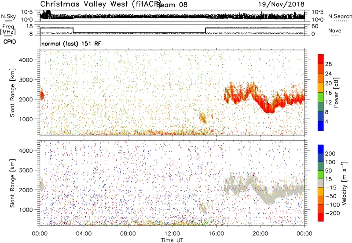Click the '12:00' time axis tick
Image resolution: width=352 pixels, height=243 pixels.
(172, 234)
